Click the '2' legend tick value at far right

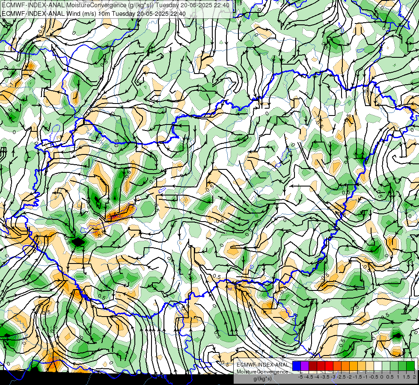tap(414, 377)
